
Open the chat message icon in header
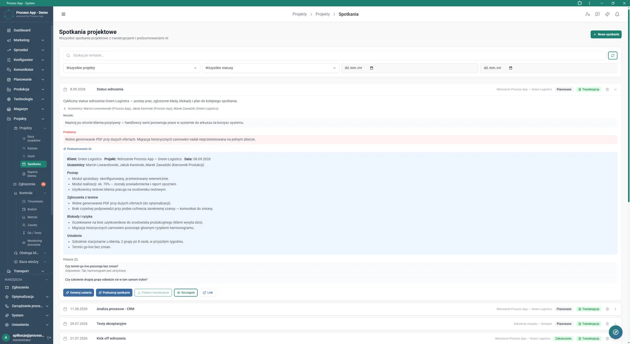point(597,14)
